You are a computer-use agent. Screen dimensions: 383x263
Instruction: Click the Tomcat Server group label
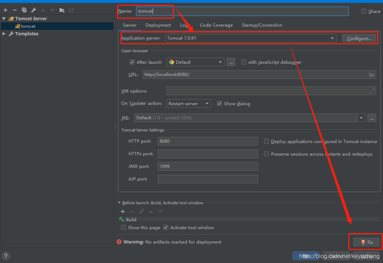click(x=31, y=18)
